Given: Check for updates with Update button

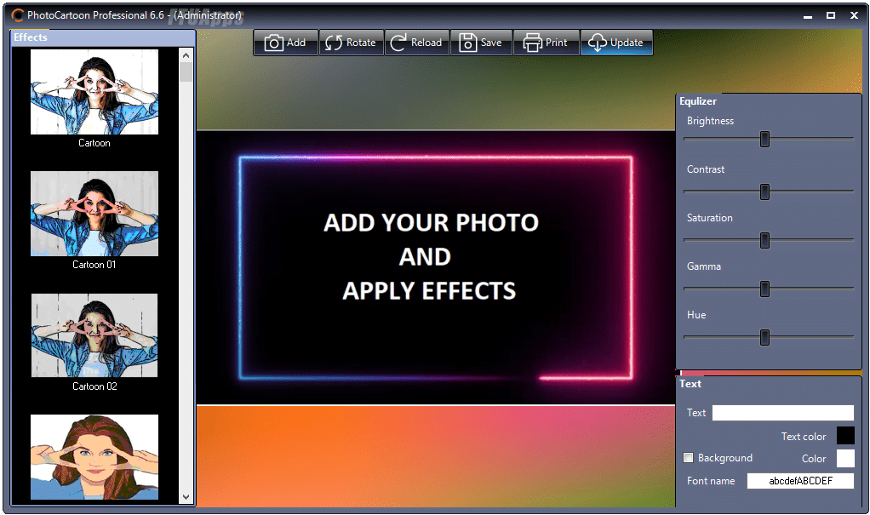Looking at the screenshot, I should (616, 43).
